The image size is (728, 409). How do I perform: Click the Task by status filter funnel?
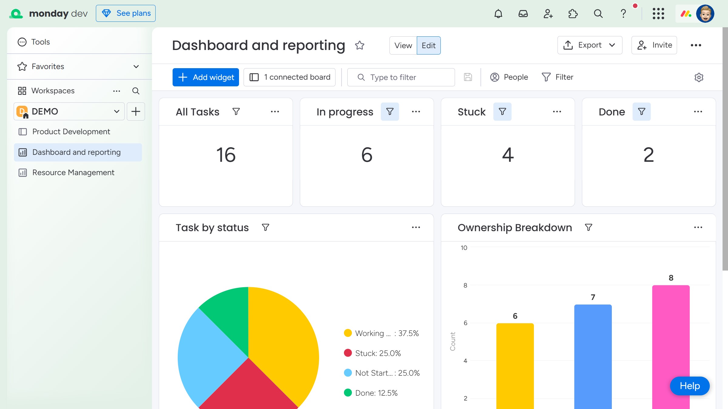click(x=265, y=228)
